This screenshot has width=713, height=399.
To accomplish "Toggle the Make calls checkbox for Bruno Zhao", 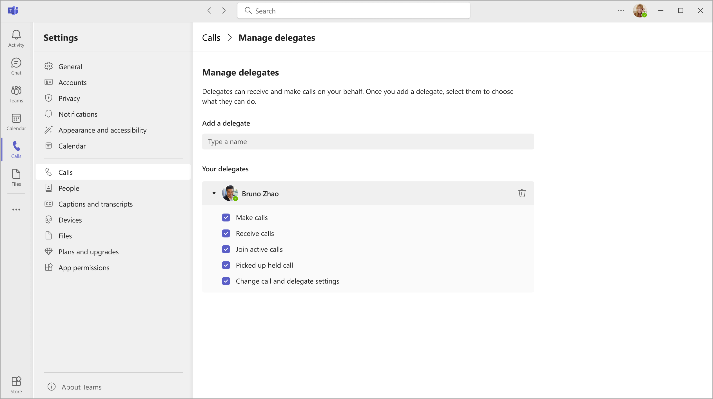I will tap(225, 218).
